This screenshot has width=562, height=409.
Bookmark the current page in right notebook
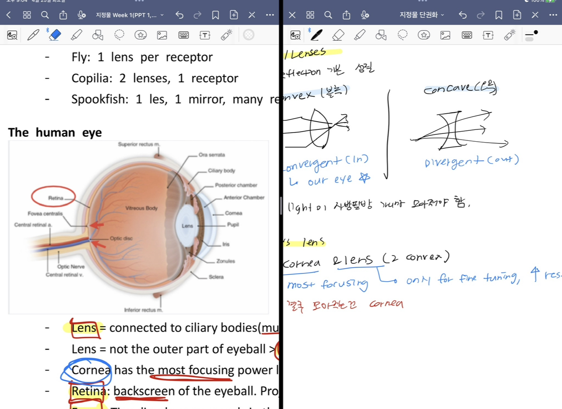click(499, 15)
